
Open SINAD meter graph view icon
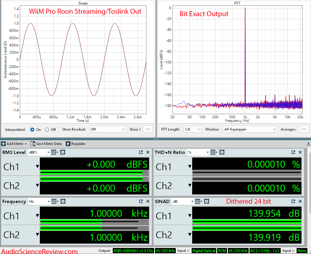(x=198, y=201)
